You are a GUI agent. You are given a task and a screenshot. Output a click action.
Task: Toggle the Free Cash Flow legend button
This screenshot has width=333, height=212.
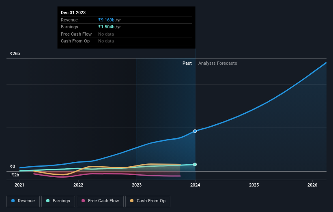100,201
